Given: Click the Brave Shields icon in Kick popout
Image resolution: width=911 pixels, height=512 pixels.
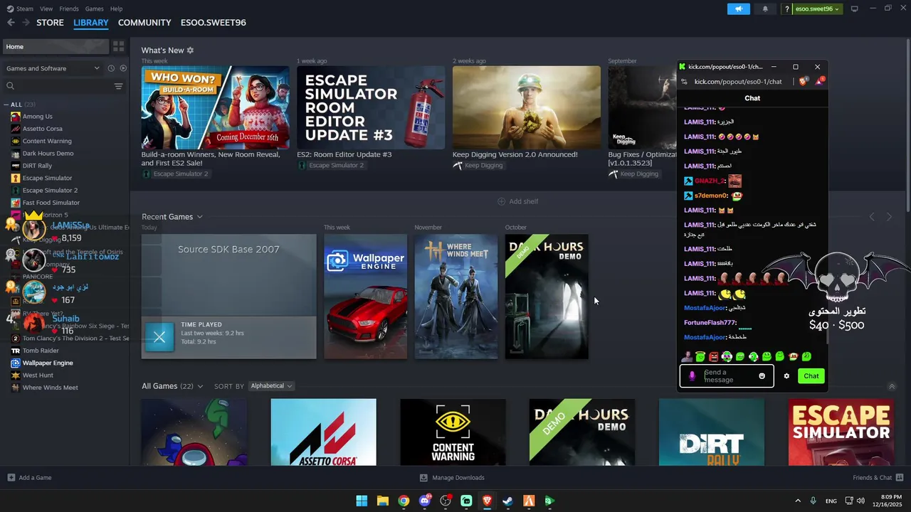Looking at the screenshot, I should 804,82.
